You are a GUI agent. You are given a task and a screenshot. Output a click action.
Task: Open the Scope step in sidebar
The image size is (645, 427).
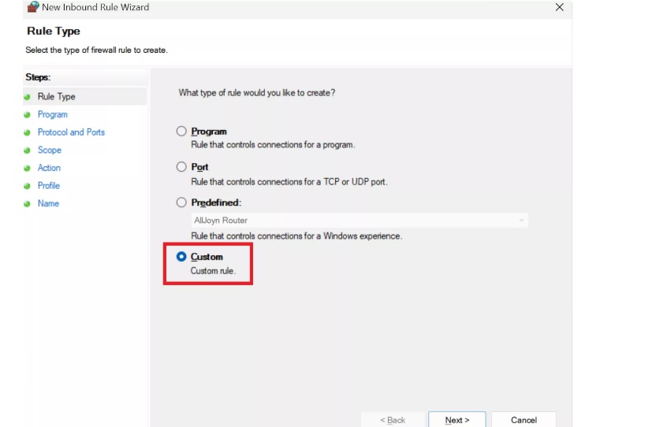pyautogui.click(x=50, y=150)
